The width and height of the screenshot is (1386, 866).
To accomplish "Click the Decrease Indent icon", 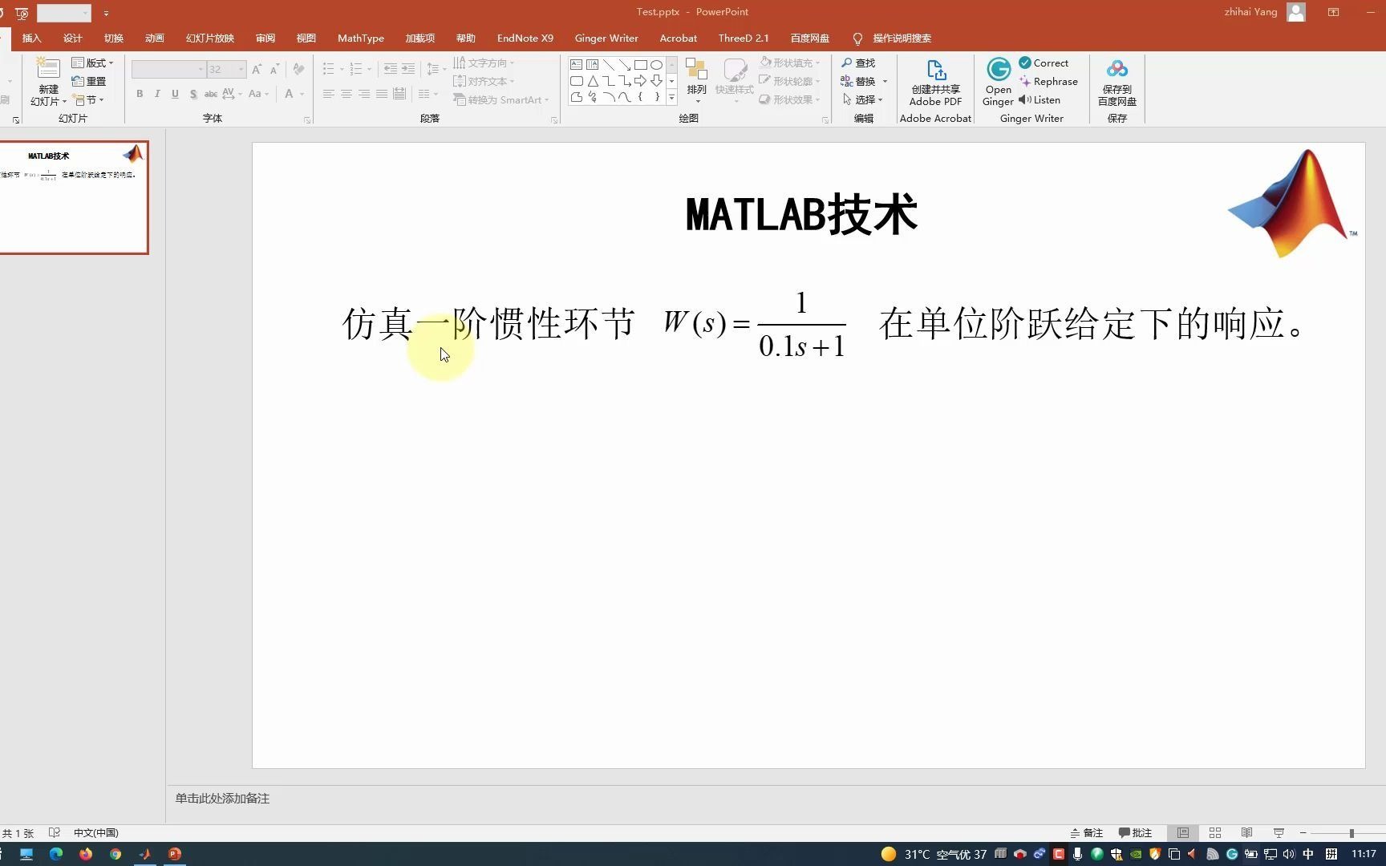I will pos(391,69).
